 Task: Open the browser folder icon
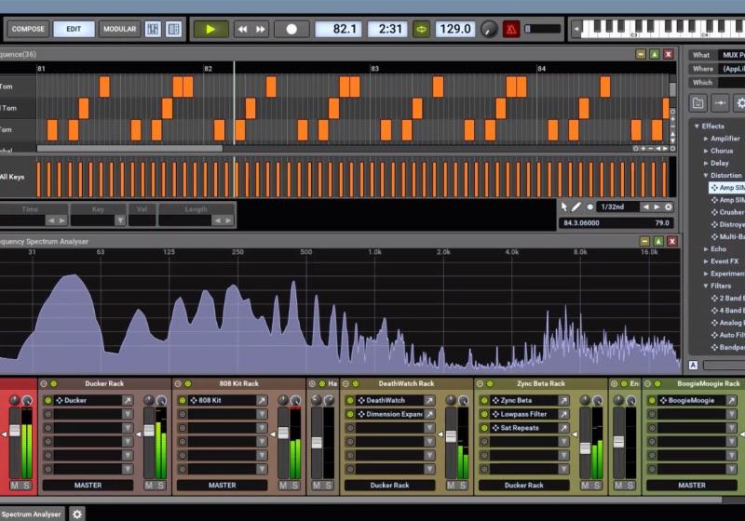pos(698,102)
